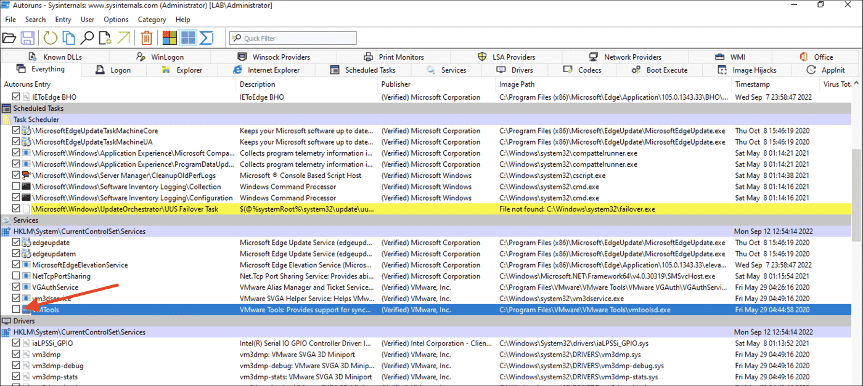
Task: Open the Find search tool
Action: click(88, 38)
